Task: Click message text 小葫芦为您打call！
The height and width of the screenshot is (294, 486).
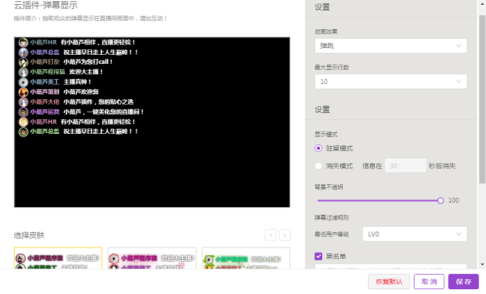Action: [88, 62]
